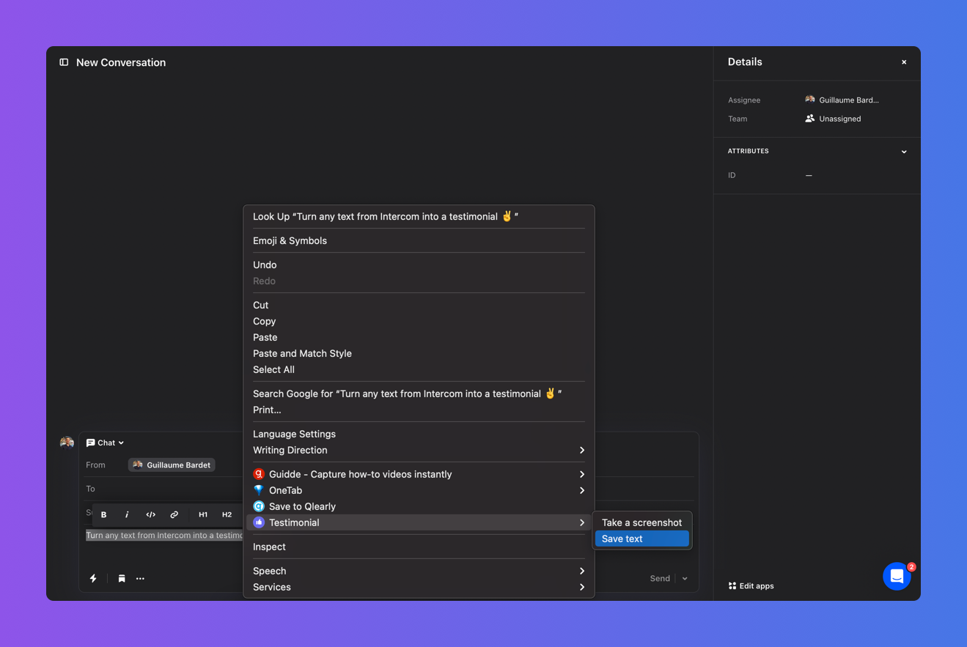The image size is (967, 647).
Task: Click Undo in the context menu
Action: pyautogui.click(x=419, y=265)
